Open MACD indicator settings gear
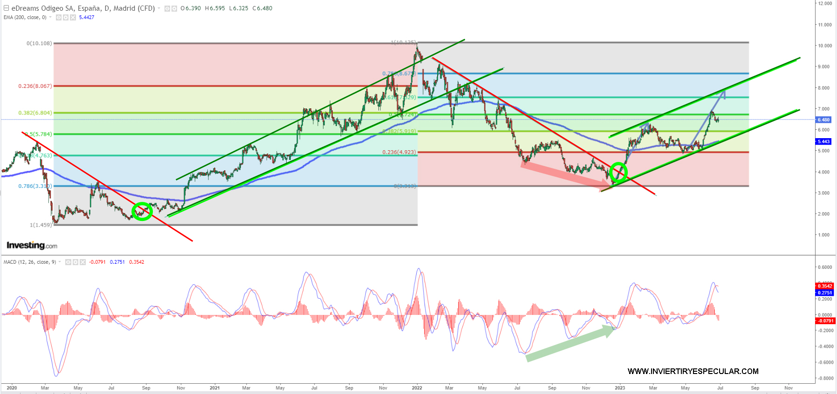Screen dimensions: 837x394 click(75, 262)
